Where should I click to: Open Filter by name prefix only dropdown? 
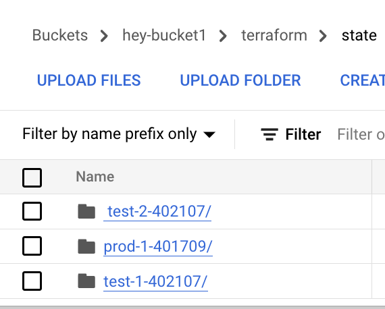[119, 134]
